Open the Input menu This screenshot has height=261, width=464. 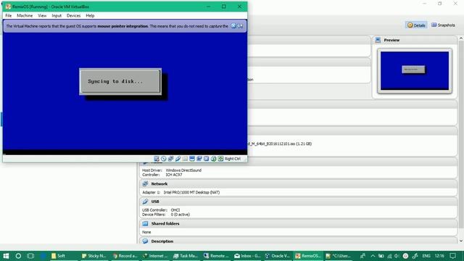pyautogui.click(x=57, y=16)
